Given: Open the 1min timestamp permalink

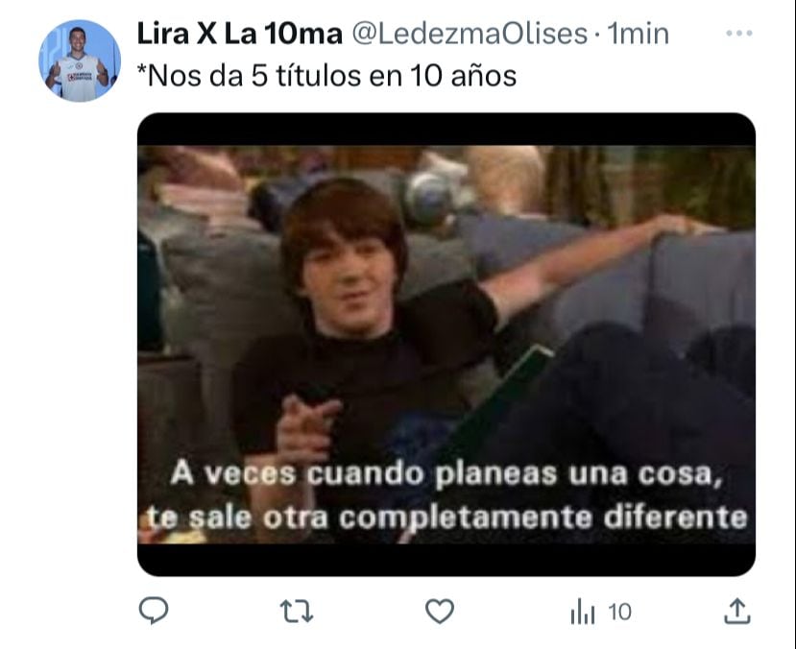Looking at the screenshot, I should point(639,34).
